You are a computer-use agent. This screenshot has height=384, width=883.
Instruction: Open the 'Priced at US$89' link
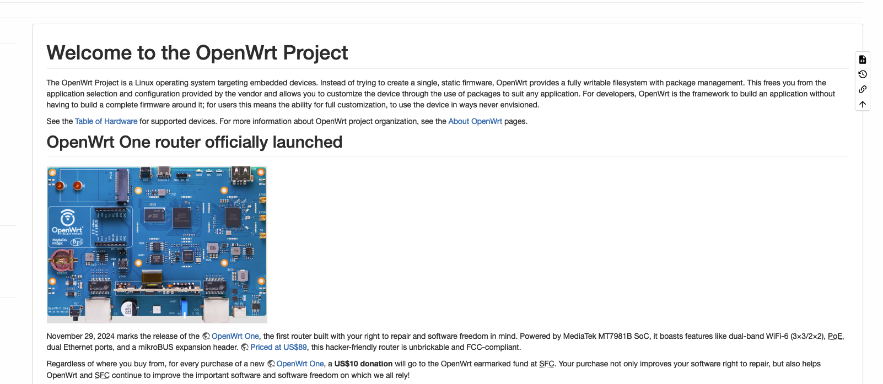278,347
